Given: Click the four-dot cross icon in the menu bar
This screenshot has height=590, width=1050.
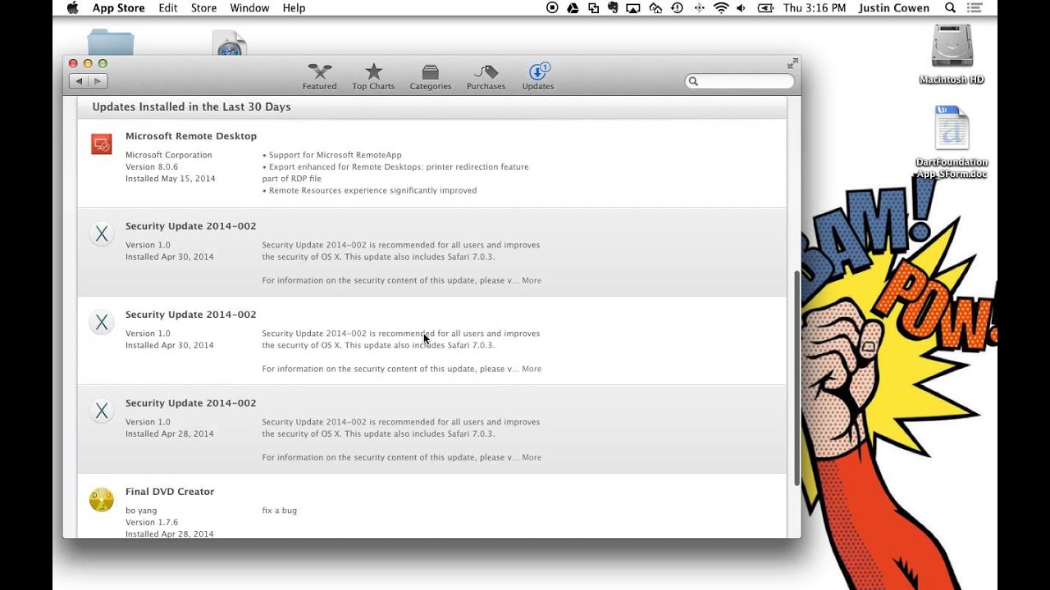Looking at the screenshot, I should pos(699,8).
